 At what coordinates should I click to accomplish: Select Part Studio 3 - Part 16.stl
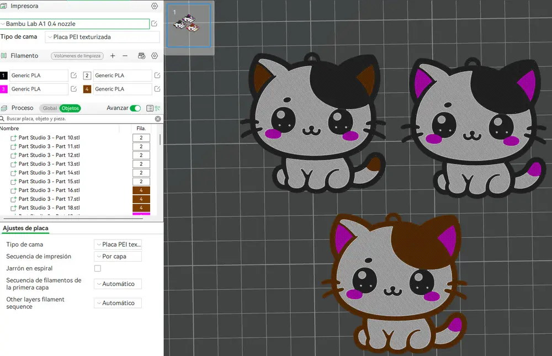(49, 190)
